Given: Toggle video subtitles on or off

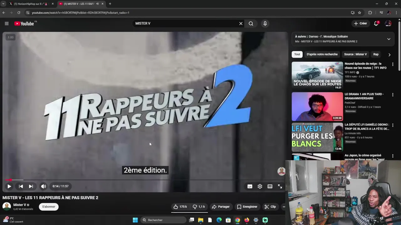Looking at the screenshot, I should tap(250, 186).
